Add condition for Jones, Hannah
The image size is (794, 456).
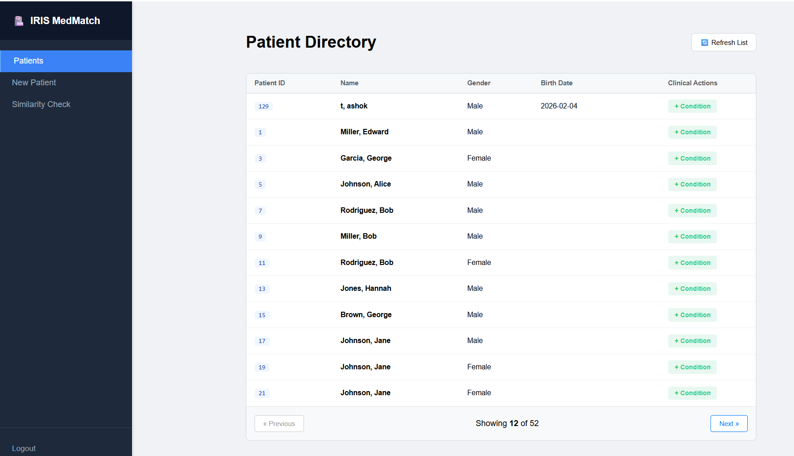pyautogui.click(x=692, y=289)
